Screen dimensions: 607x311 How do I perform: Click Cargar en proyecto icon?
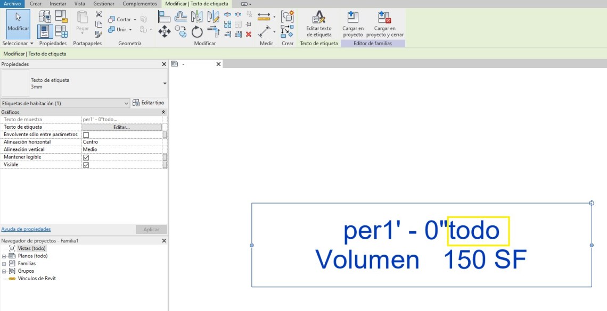point(353,24)
